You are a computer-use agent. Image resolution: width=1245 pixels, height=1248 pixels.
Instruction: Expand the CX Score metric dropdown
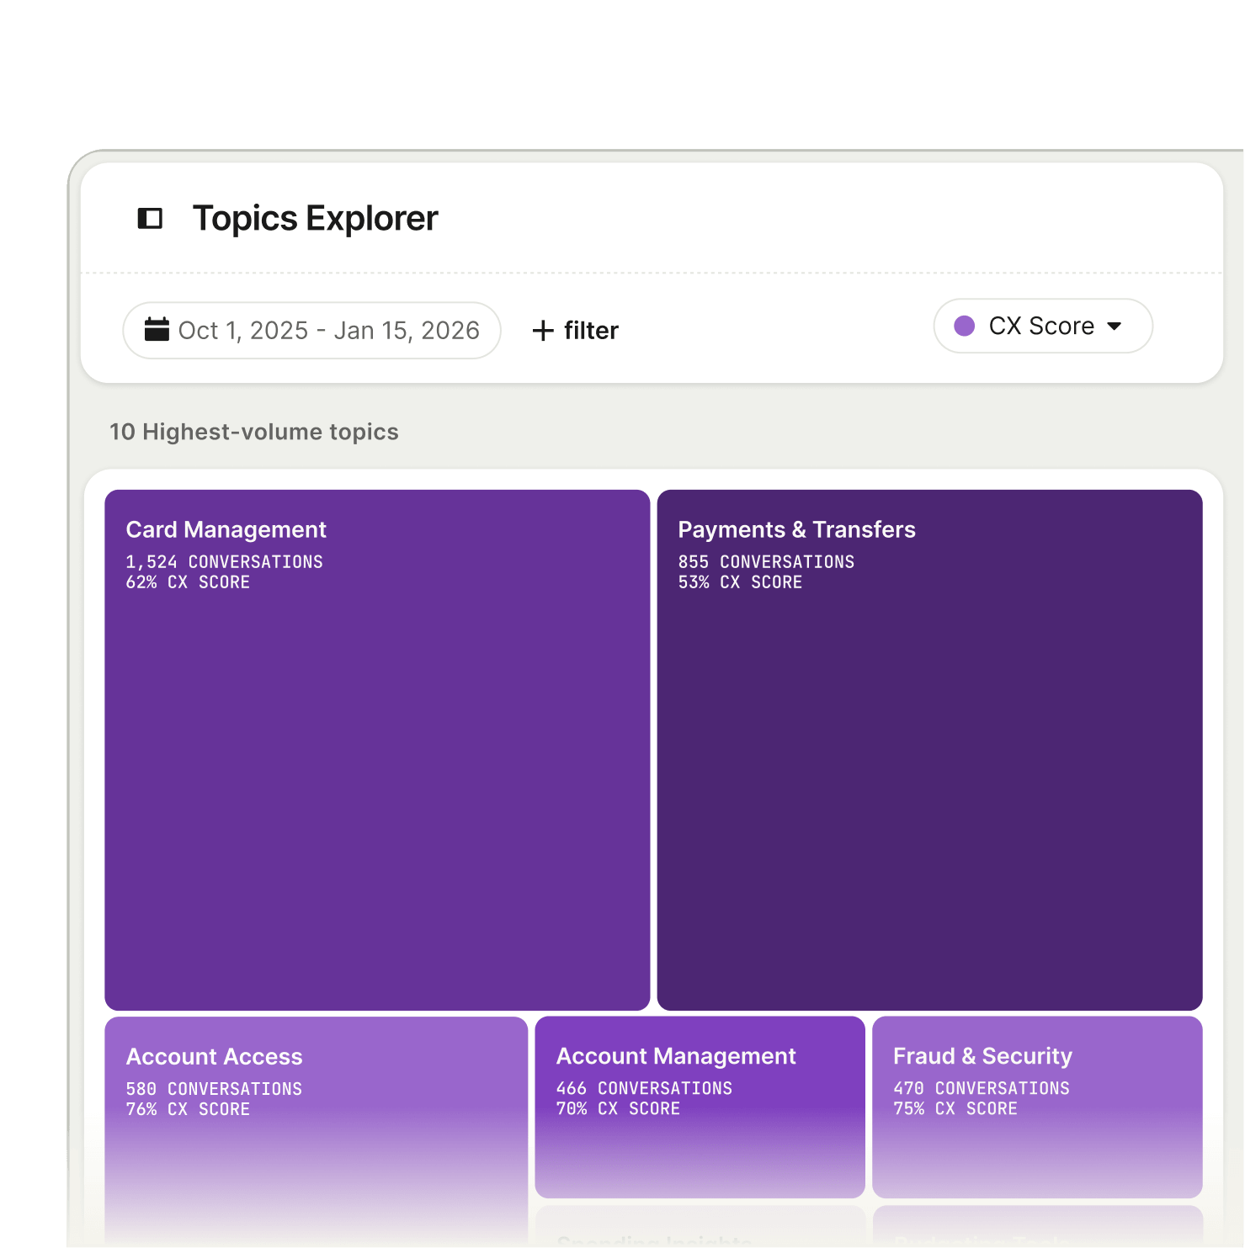(x=1043, y=326)
